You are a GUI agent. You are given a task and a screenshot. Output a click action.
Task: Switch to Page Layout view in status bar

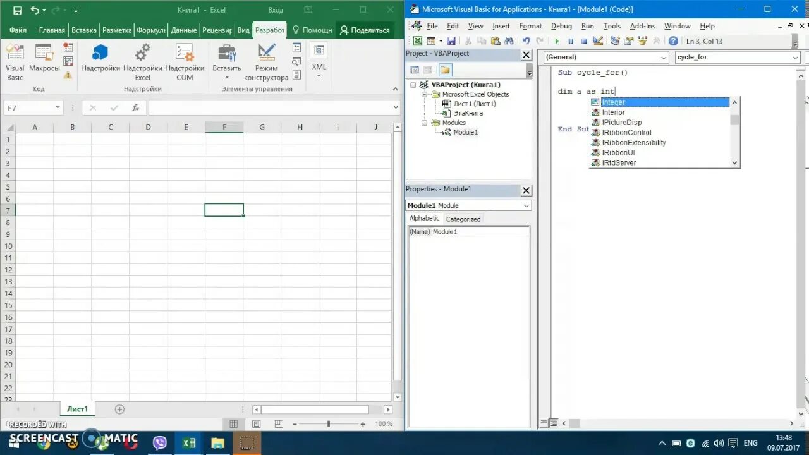click(x=257, y=424)
